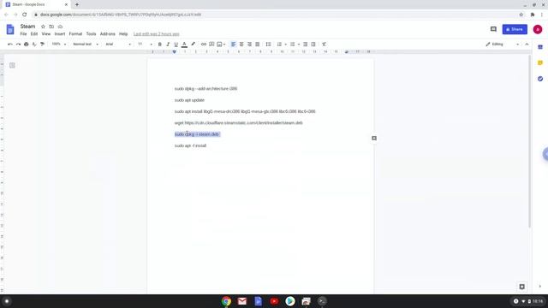This screenshot has height=308, width=548.
Task: Open the Add-ons menu
Action: pos(108,34)
